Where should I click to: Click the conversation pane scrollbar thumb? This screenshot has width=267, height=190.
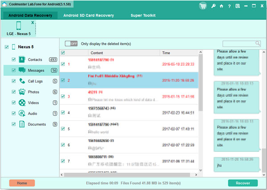pyautogui.click(x=264, y=160)
